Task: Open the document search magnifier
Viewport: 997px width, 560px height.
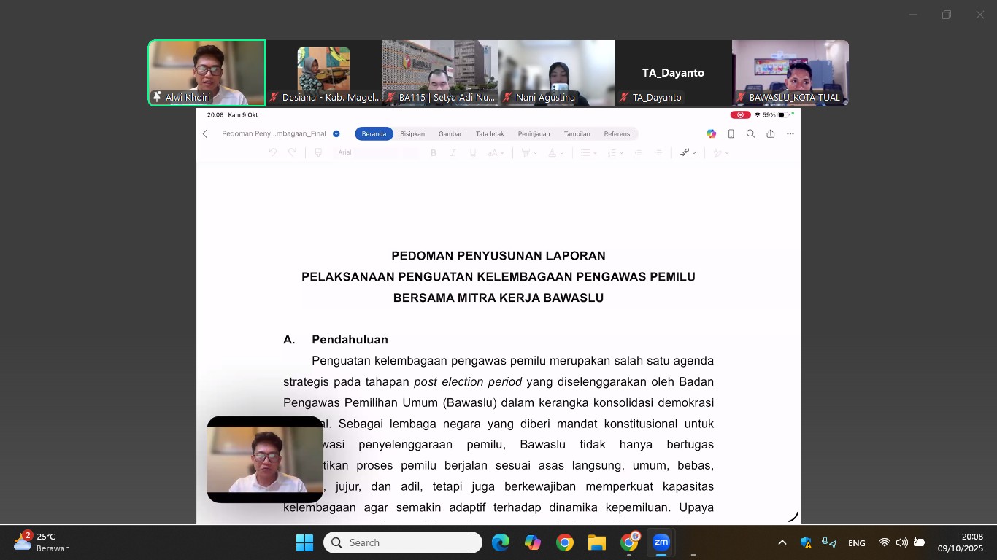Action: (750, 134)
